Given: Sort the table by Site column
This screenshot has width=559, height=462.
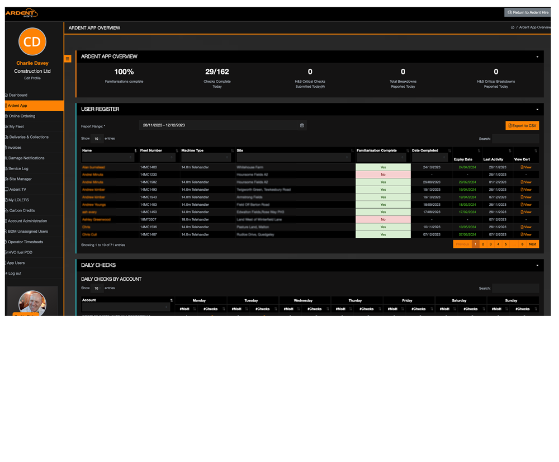Looking at the screenshot, I should (x=352, y=150).
